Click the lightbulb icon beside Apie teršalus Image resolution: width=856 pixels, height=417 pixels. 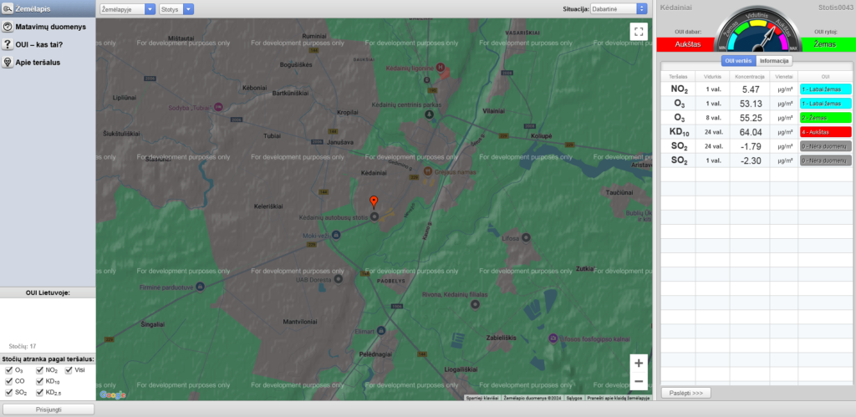coord(8,62)
